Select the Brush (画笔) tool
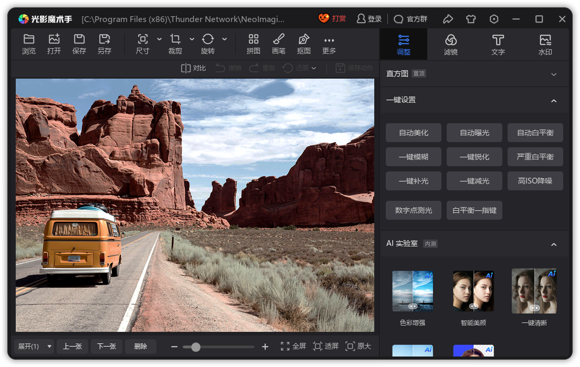Image resolution: width=580 pixels, height=367 pixels. pos(279,39)
